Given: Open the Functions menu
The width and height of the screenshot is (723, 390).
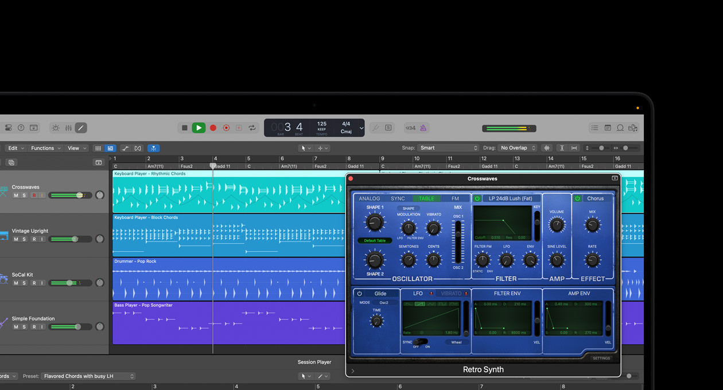Looking at the screenshot, I should [x=45, y=148].
